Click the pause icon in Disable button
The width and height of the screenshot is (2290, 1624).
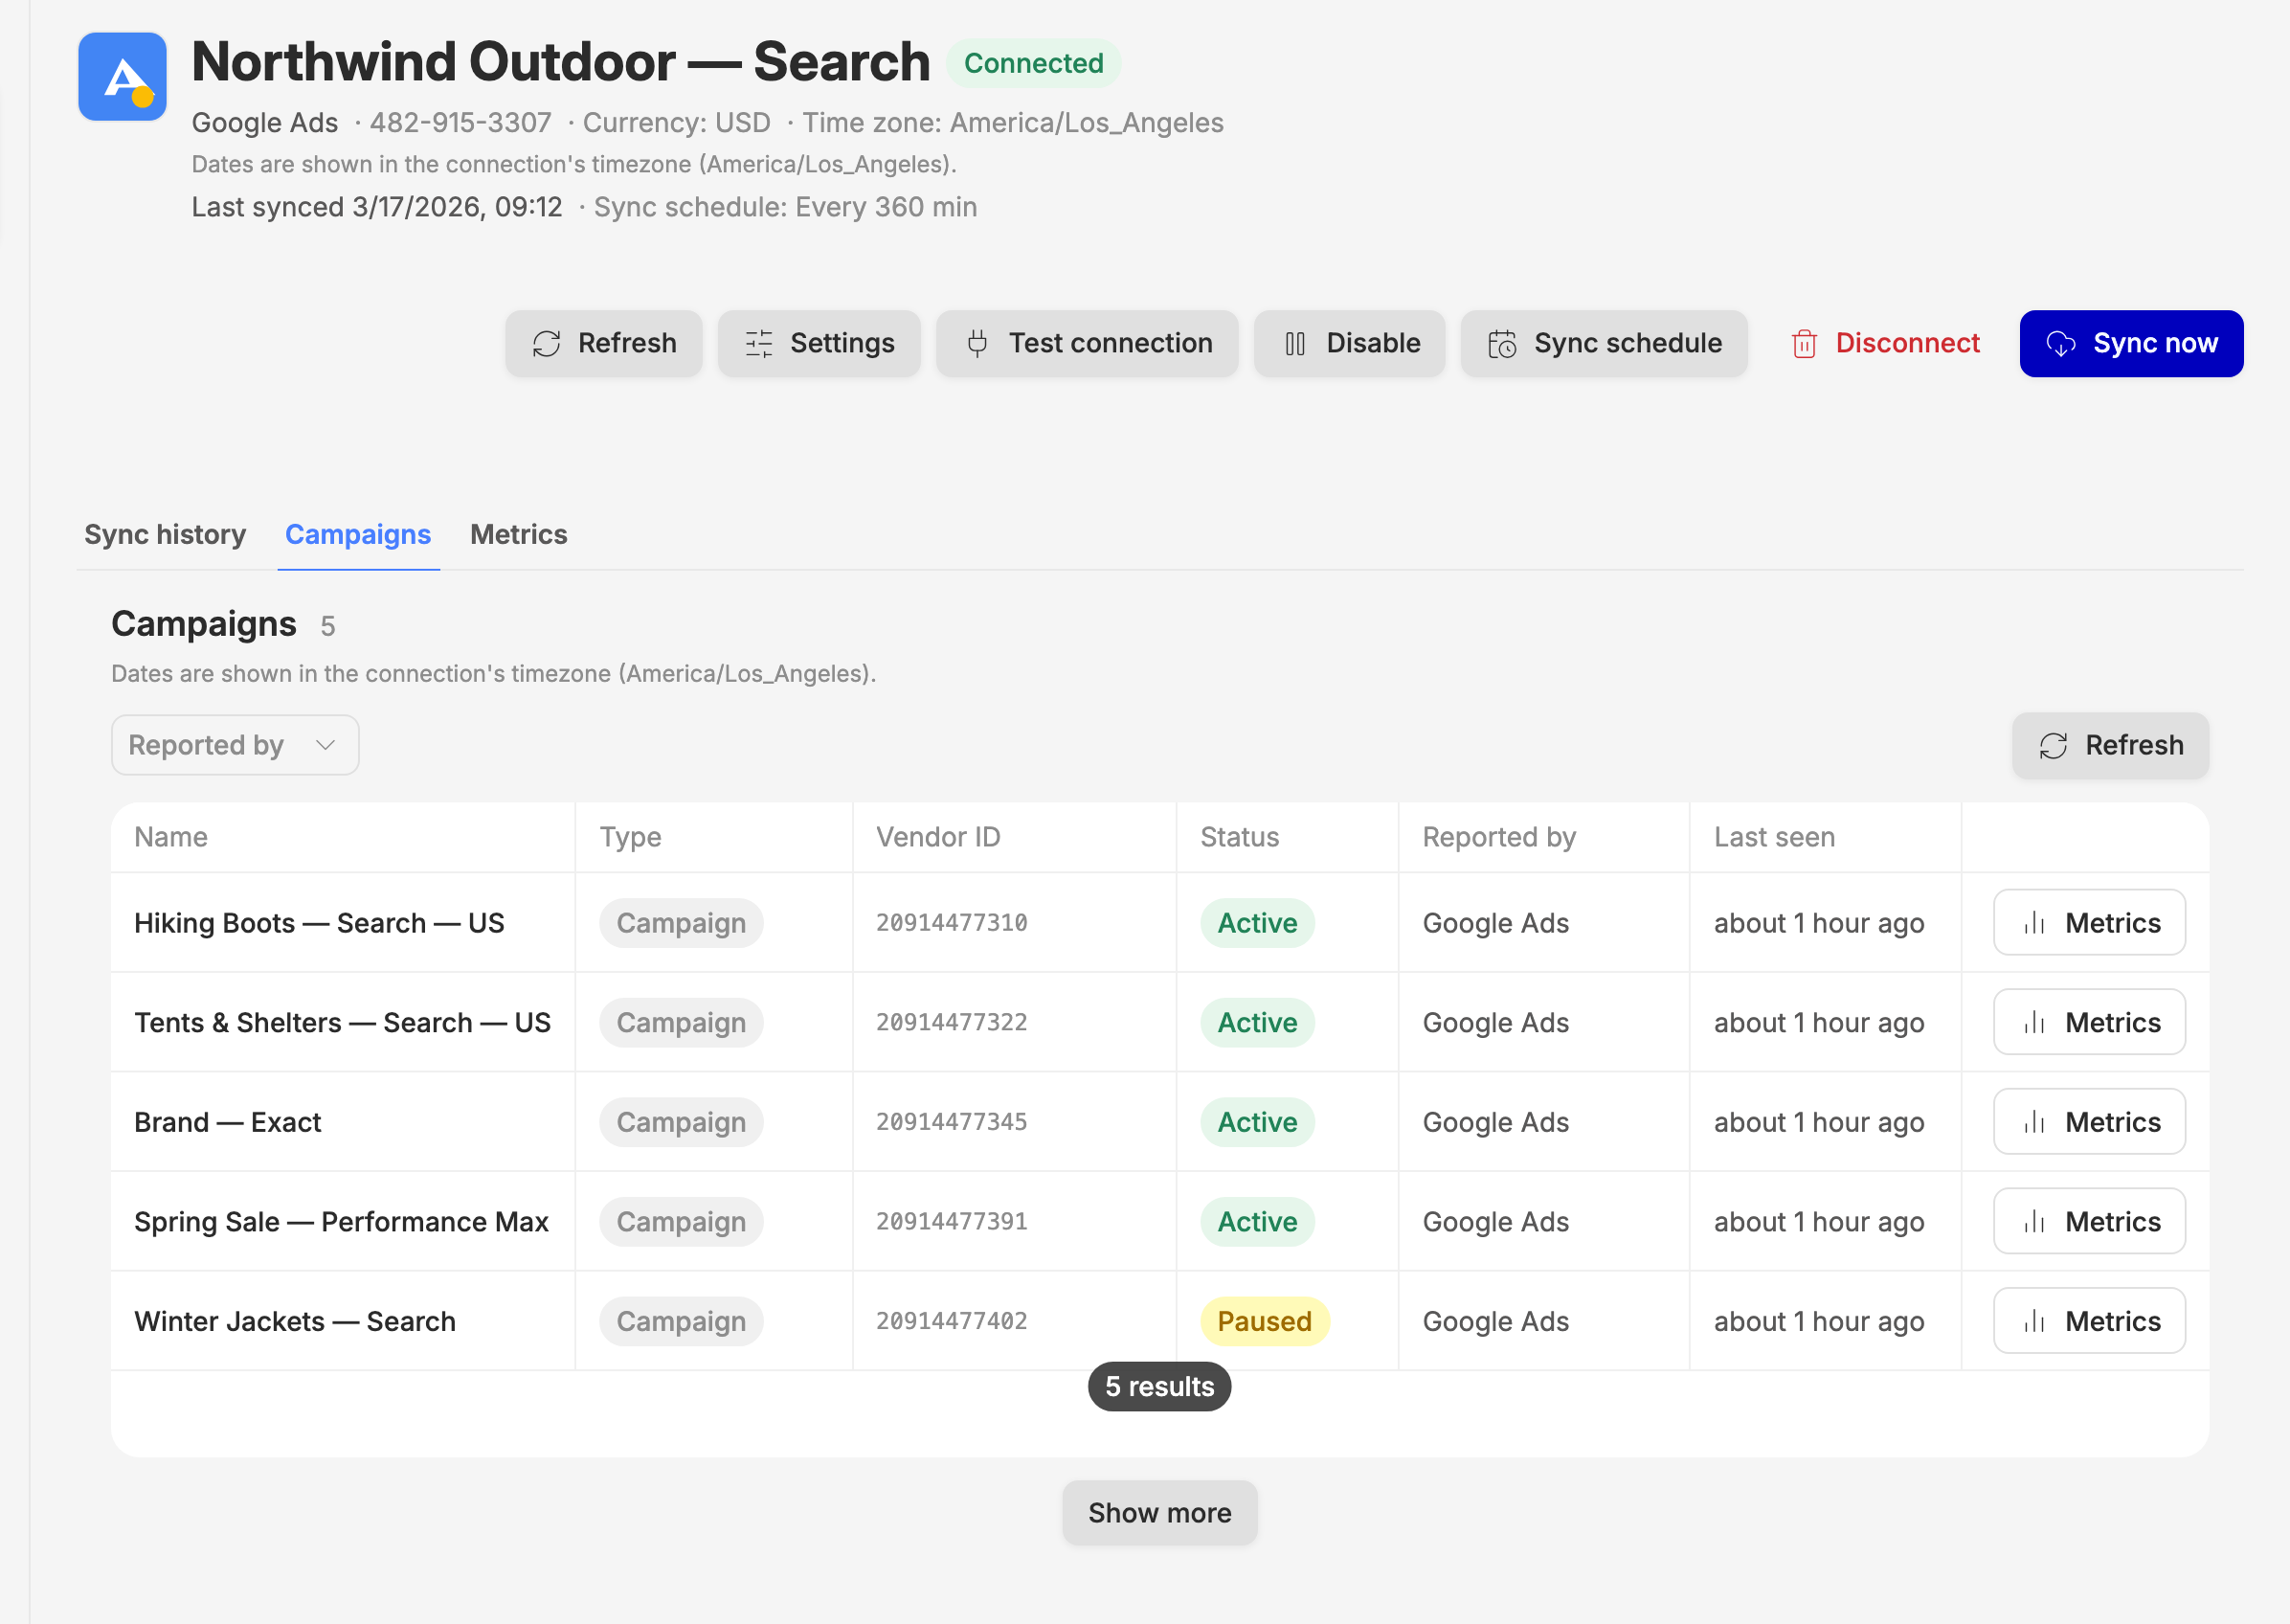pos(1295,344)
